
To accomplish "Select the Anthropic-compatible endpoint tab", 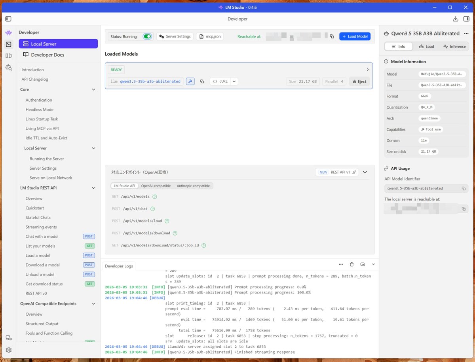I will (x=193, y=186).
